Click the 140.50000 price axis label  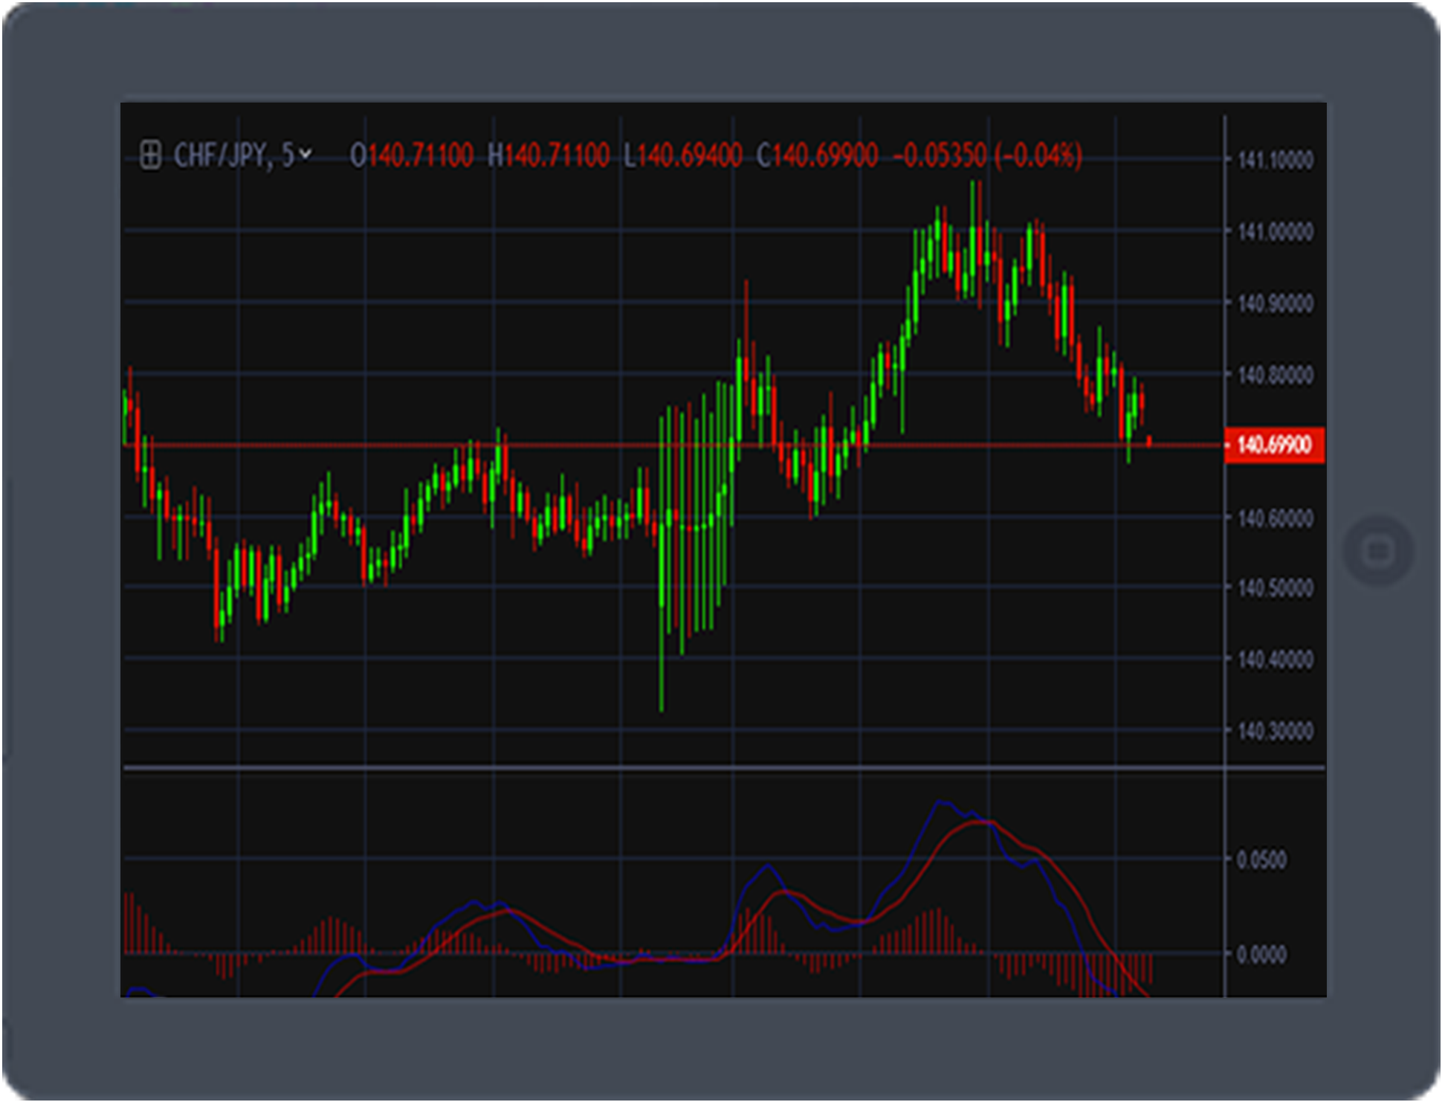pos(1276,588)
